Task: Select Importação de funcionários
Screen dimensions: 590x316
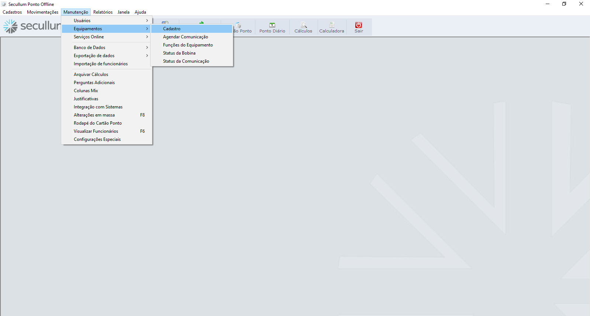Action: (101, 64)
